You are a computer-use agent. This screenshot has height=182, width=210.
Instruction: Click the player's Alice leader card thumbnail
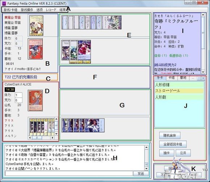35,100
